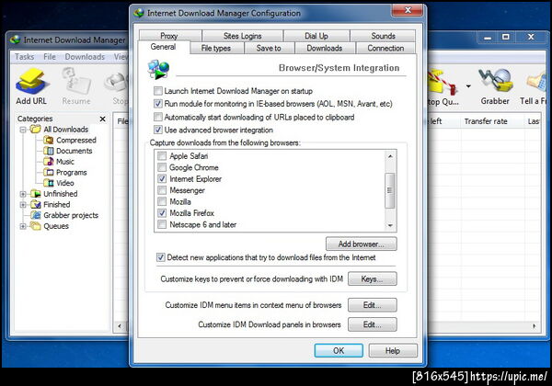Toggle Use advanced browser integration checkbox

[x=158, y=130]
